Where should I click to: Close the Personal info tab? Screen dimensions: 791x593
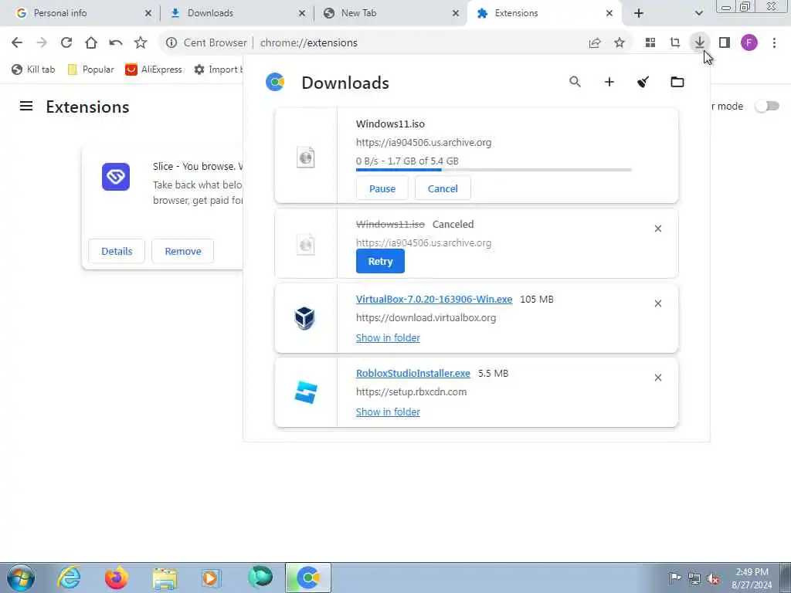coord(148,13)
